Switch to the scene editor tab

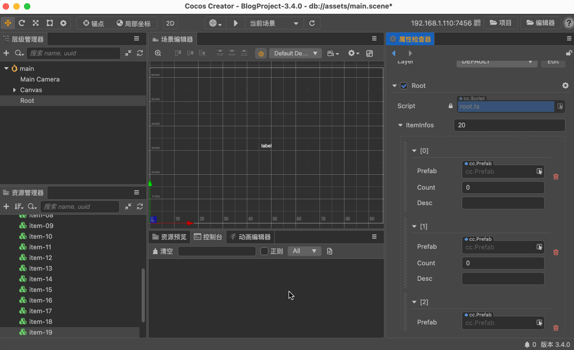tap(173, 39)
